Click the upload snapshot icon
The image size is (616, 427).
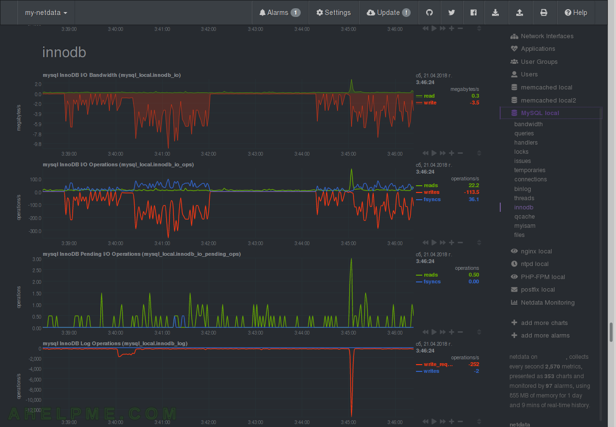pos(520,13)
